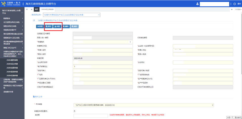Click the 删除 (delete) button
Image resolution: width=242 pixels, height=119 pixels.
(x=66, y=26)
